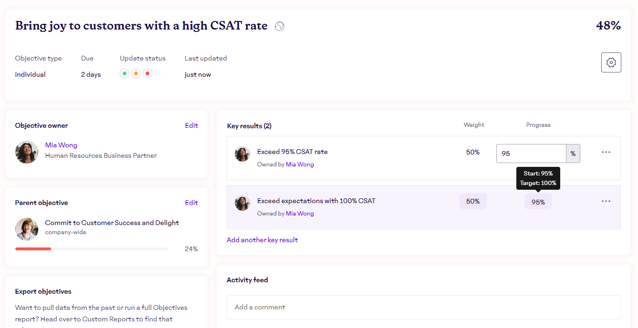This screenshot has width=638, height=328.
Task: Click the parent objective red progress bar
Action: (x=33, y=249)
